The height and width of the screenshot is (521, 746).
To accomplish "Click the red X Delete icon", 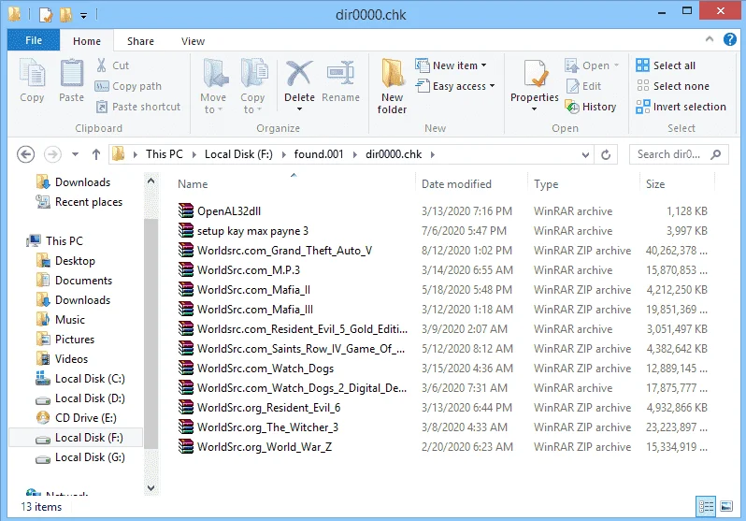I will (x=299, y=73).
